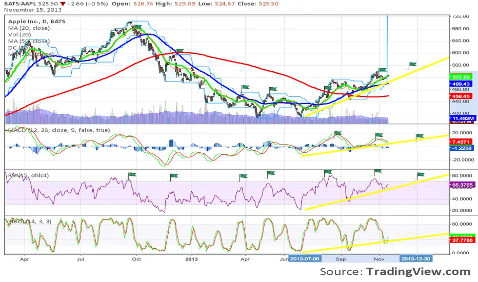478x282 pixels.
Task: Click the 2013-07-05 date marker on time axis
Action: click(x=305, y=259)
